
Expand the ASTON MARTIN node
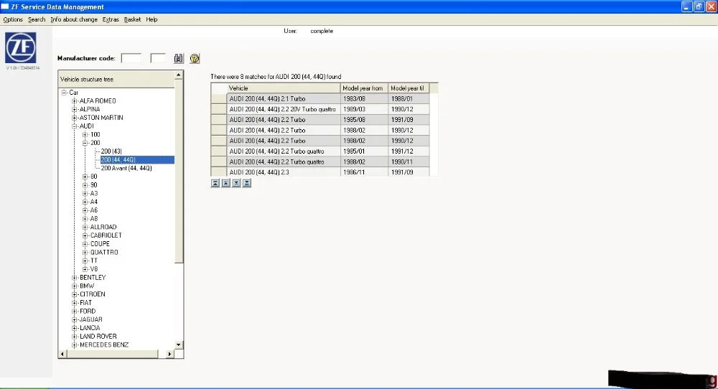(74, 118)
